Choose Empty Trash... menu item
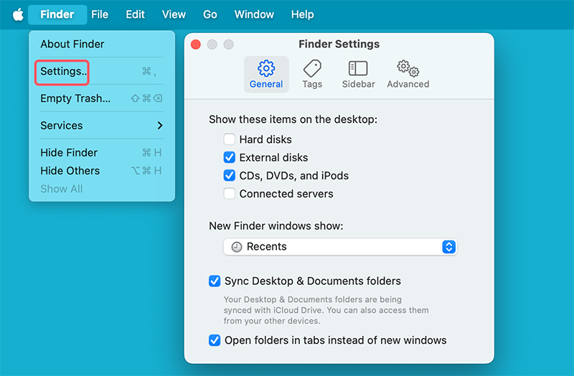This screenshot has height=376, width=574. coord(102,98)
